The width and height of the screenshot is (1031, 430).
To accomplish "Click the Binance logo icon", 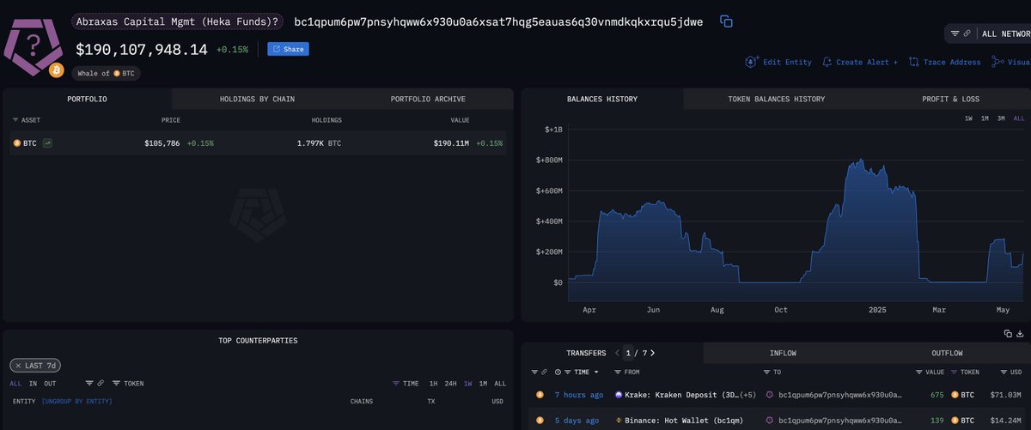I will click(619, 421).
